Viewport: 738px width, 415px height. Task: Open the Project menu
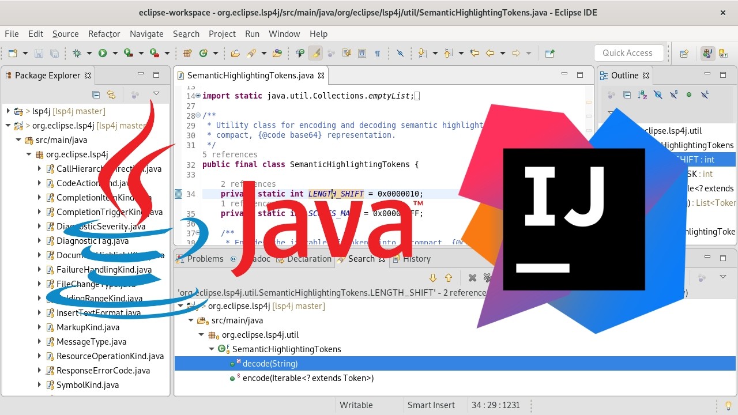tap(222, 34)
